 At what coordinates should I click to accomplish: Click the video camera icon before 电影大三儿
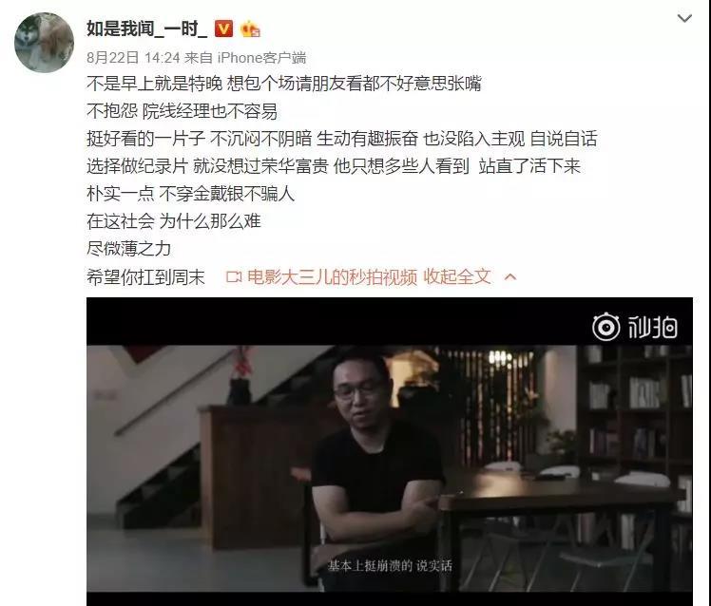[234, 276]
